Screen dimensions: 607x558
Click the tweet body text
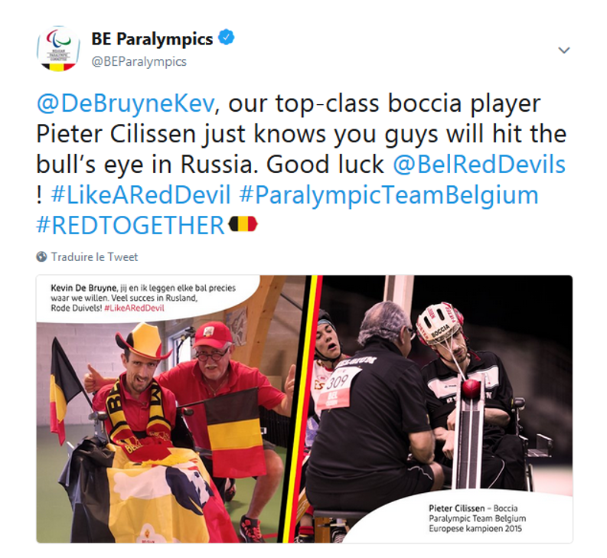tap(302, 165)
